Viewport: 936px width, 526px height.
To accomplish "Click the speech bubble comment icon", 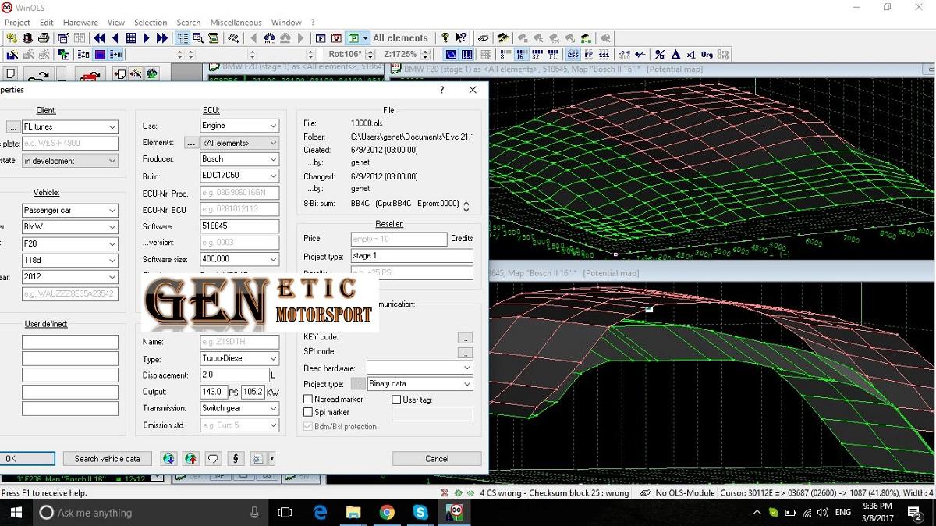I will [x=212, y=459].
